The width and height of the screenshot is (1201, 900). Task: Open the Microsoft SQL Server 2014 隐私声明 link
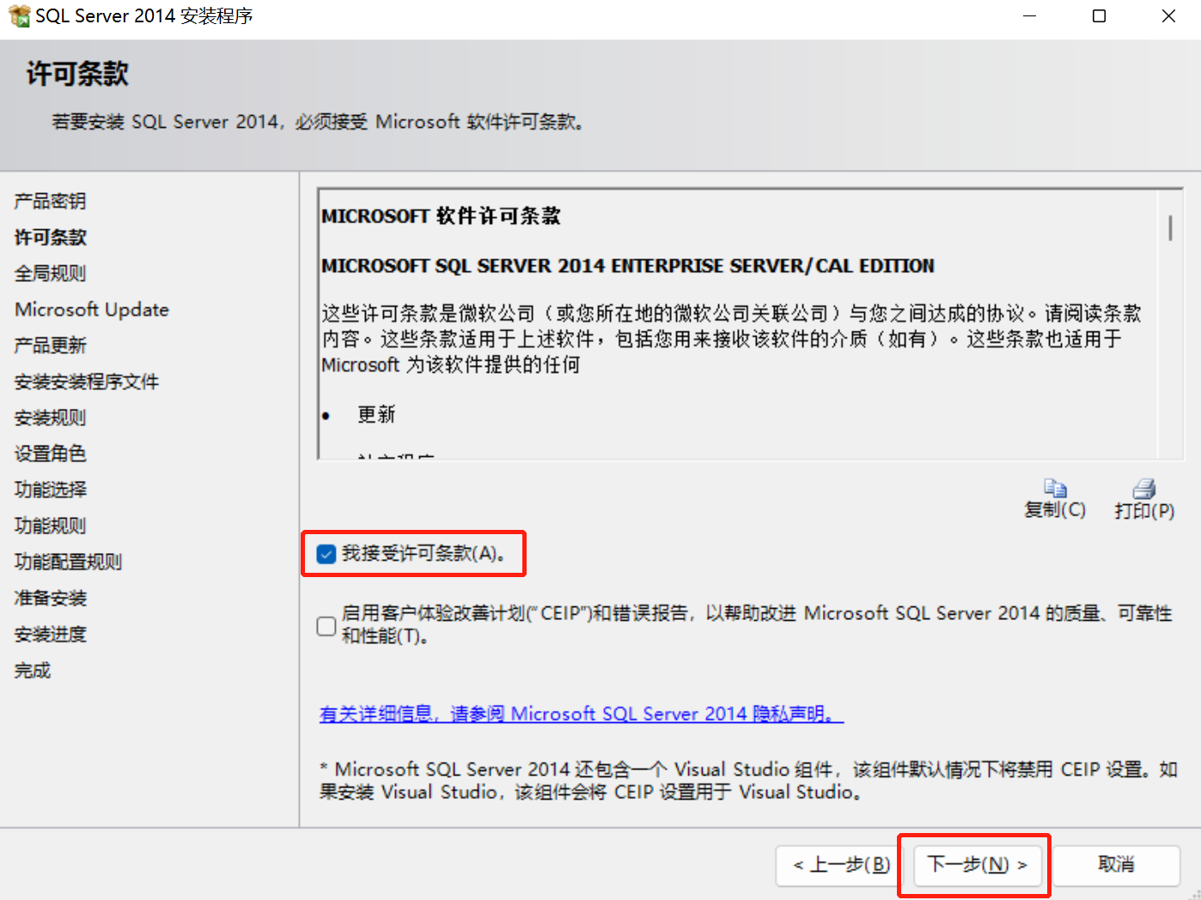[x=582, y=714]
